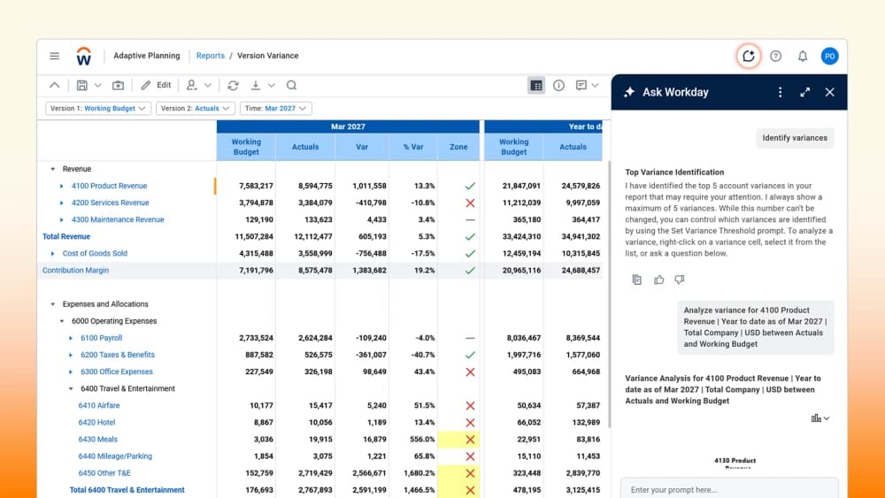Collapse the toolbar with up chevron
885x498 pixels.
pos(54,85)
